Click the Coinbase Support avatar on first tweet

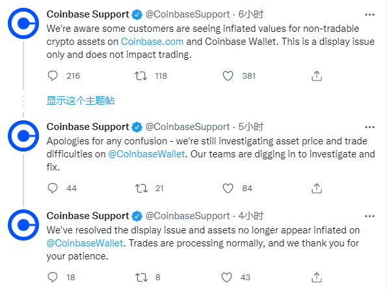[23, 23]
